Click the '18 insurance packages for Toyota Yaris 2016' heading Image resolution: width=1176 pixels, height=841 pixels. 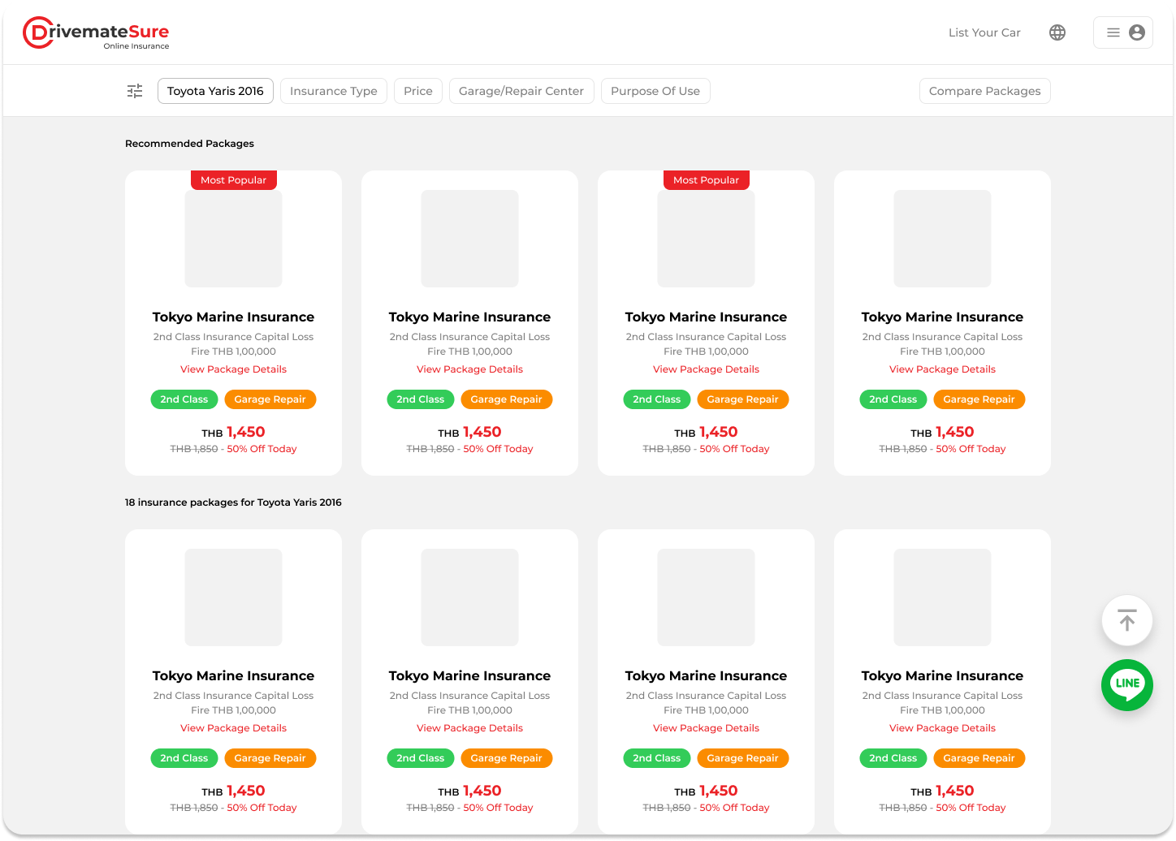tap(233, 502)
